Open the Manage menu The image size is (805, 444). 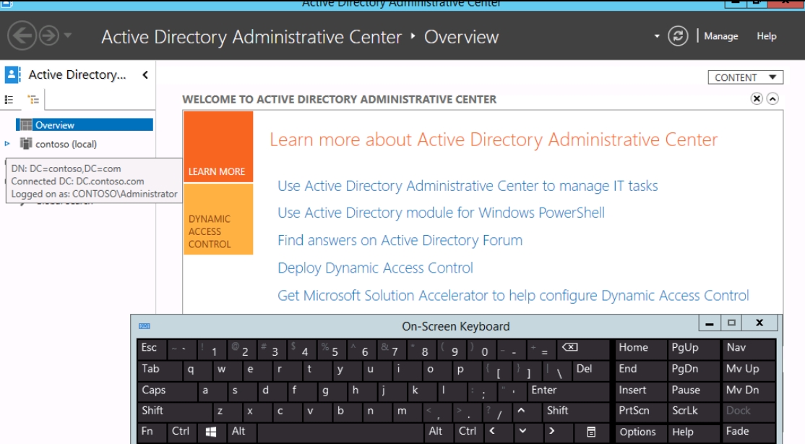[x=720, y=36]
